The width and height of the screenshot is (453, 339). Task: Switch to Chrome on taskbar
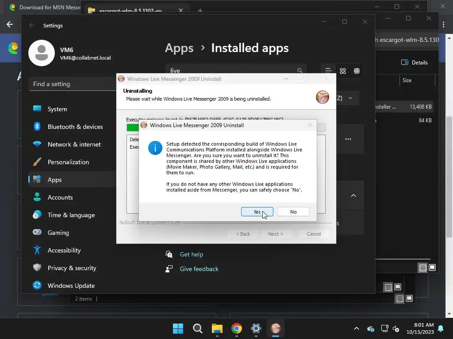[x=236, y=328]
